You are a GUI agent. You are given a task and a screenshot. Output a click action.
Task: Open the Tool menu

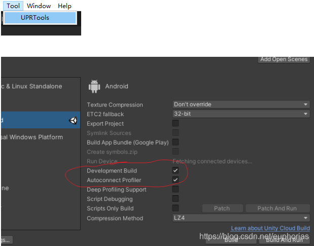point(13,6)
